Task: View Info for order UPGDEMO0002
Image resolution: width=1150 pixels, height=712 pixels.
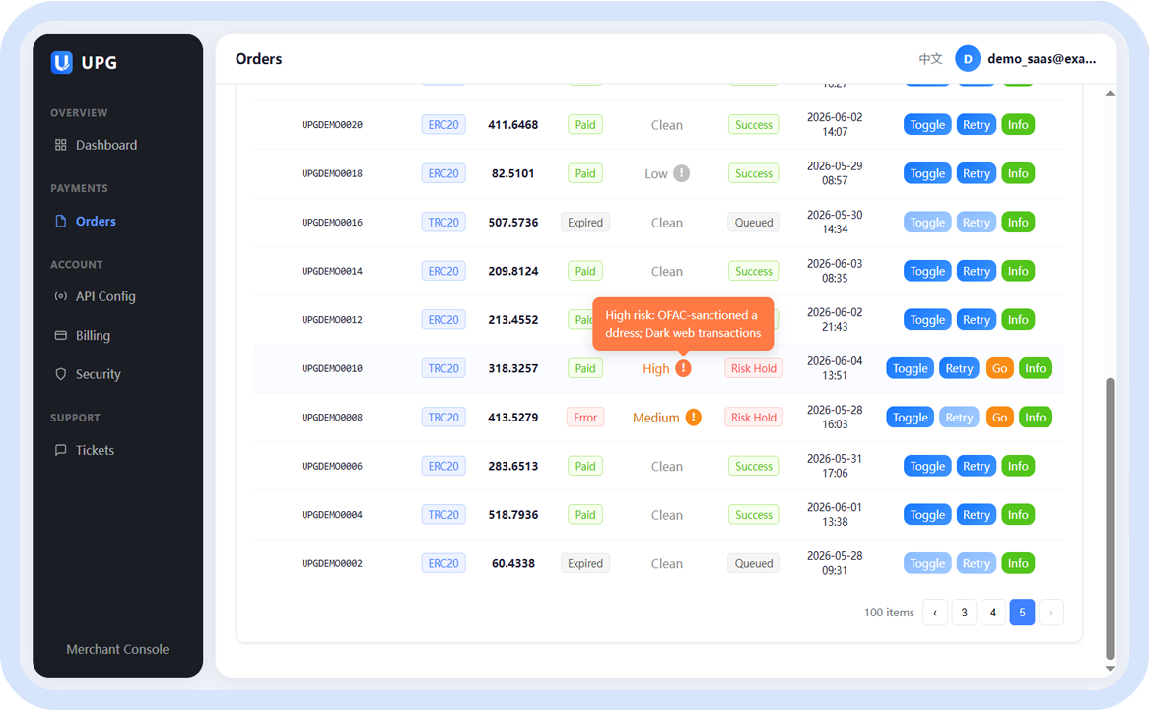Action: point(1018,564)
